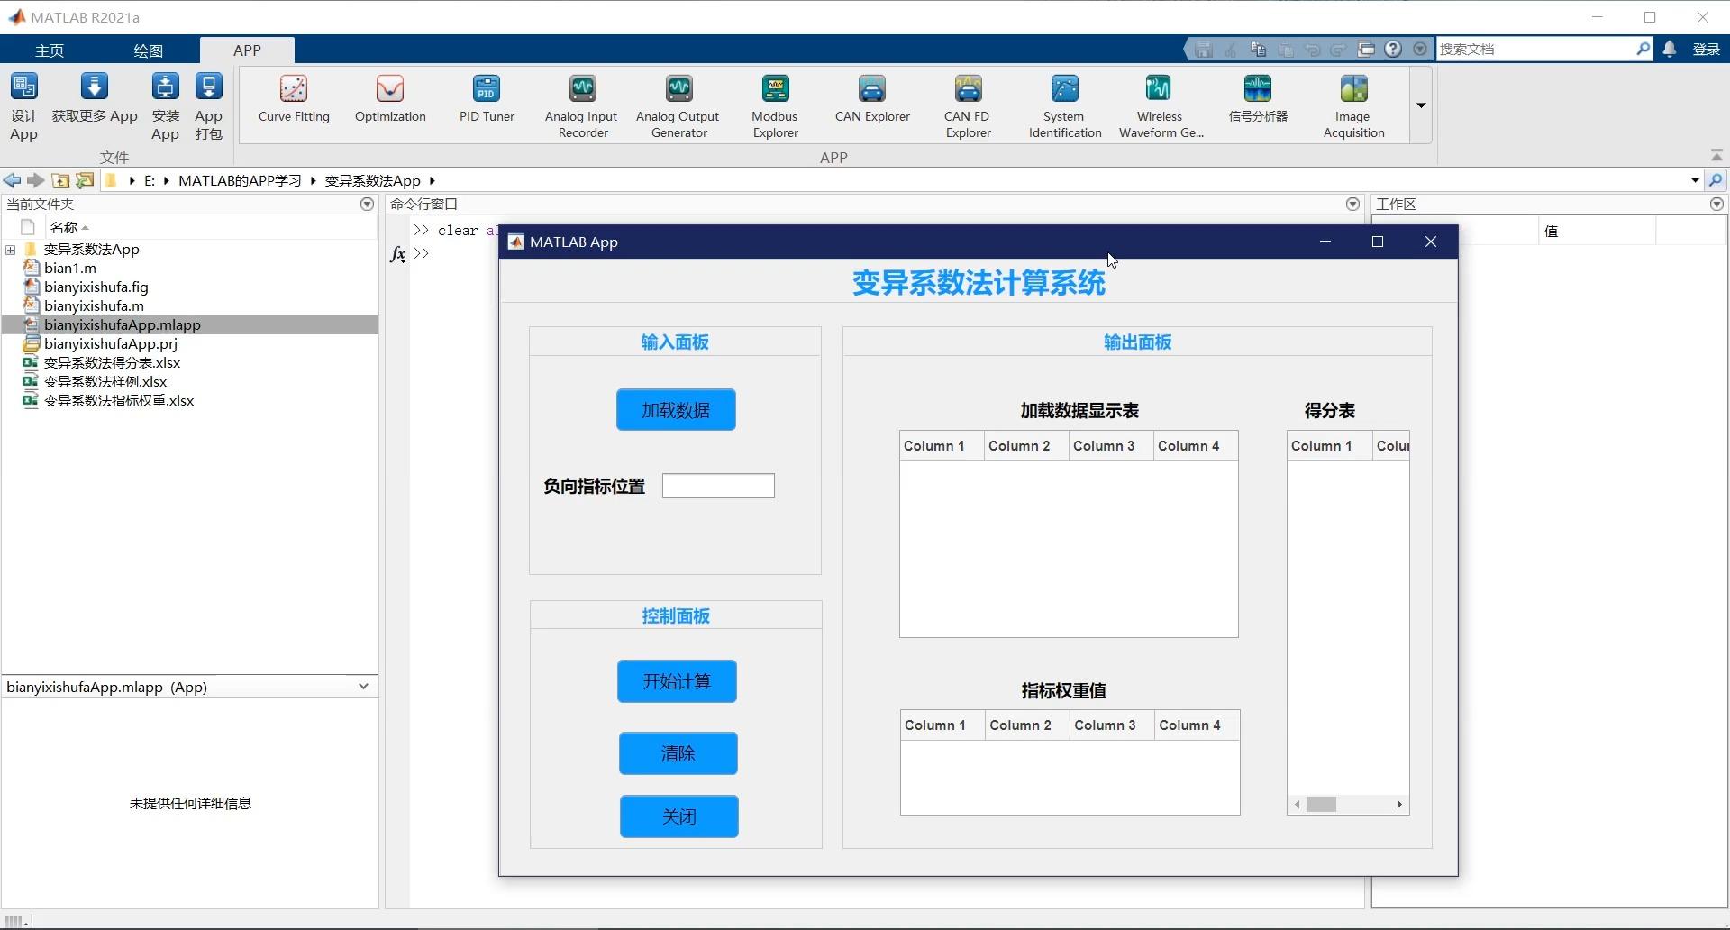The height and width of the screenshot is (930, 1730).
Task: Select file 变异系数法指标权重.xlsx
Action: pyautogui.click(x=119, y=400)
